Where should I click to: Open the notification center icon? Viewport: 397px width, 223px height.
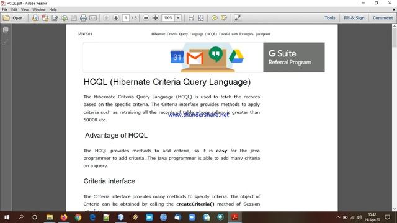point(387,217)
